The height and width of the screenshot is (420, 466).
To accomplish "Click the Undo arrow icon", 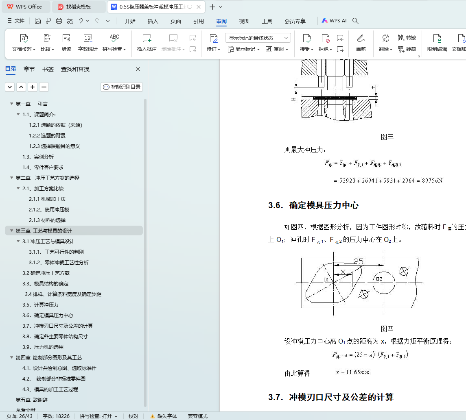I will tap(81, 21).
